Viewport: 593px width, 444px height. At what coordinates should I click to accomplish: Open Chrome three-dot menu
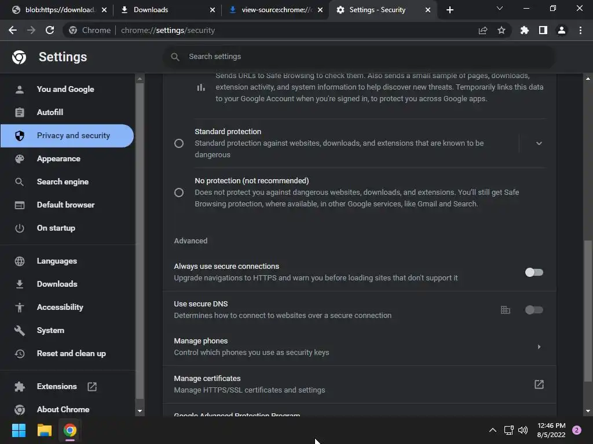580,30
